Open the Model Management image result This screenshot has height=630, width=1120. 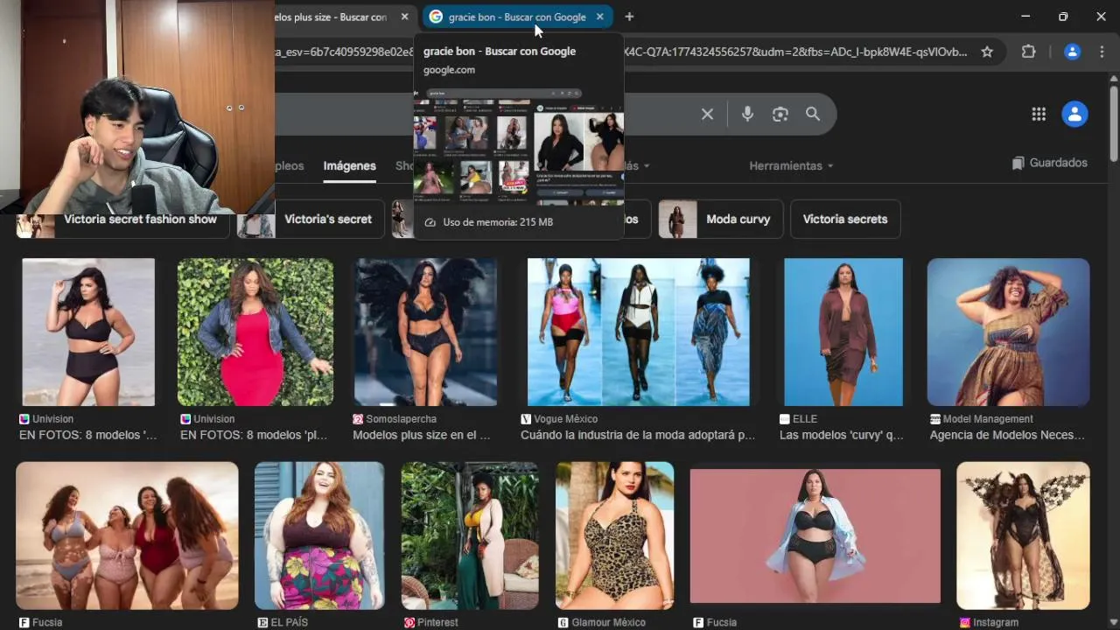point(1008,332)
